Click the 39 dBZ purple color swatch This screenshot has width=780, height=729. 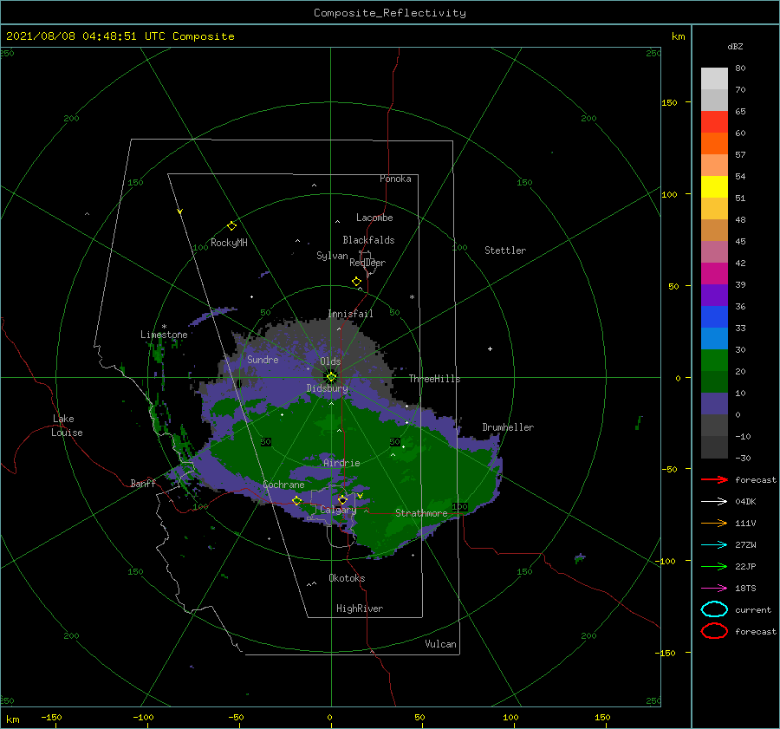[x=714, y=295]
